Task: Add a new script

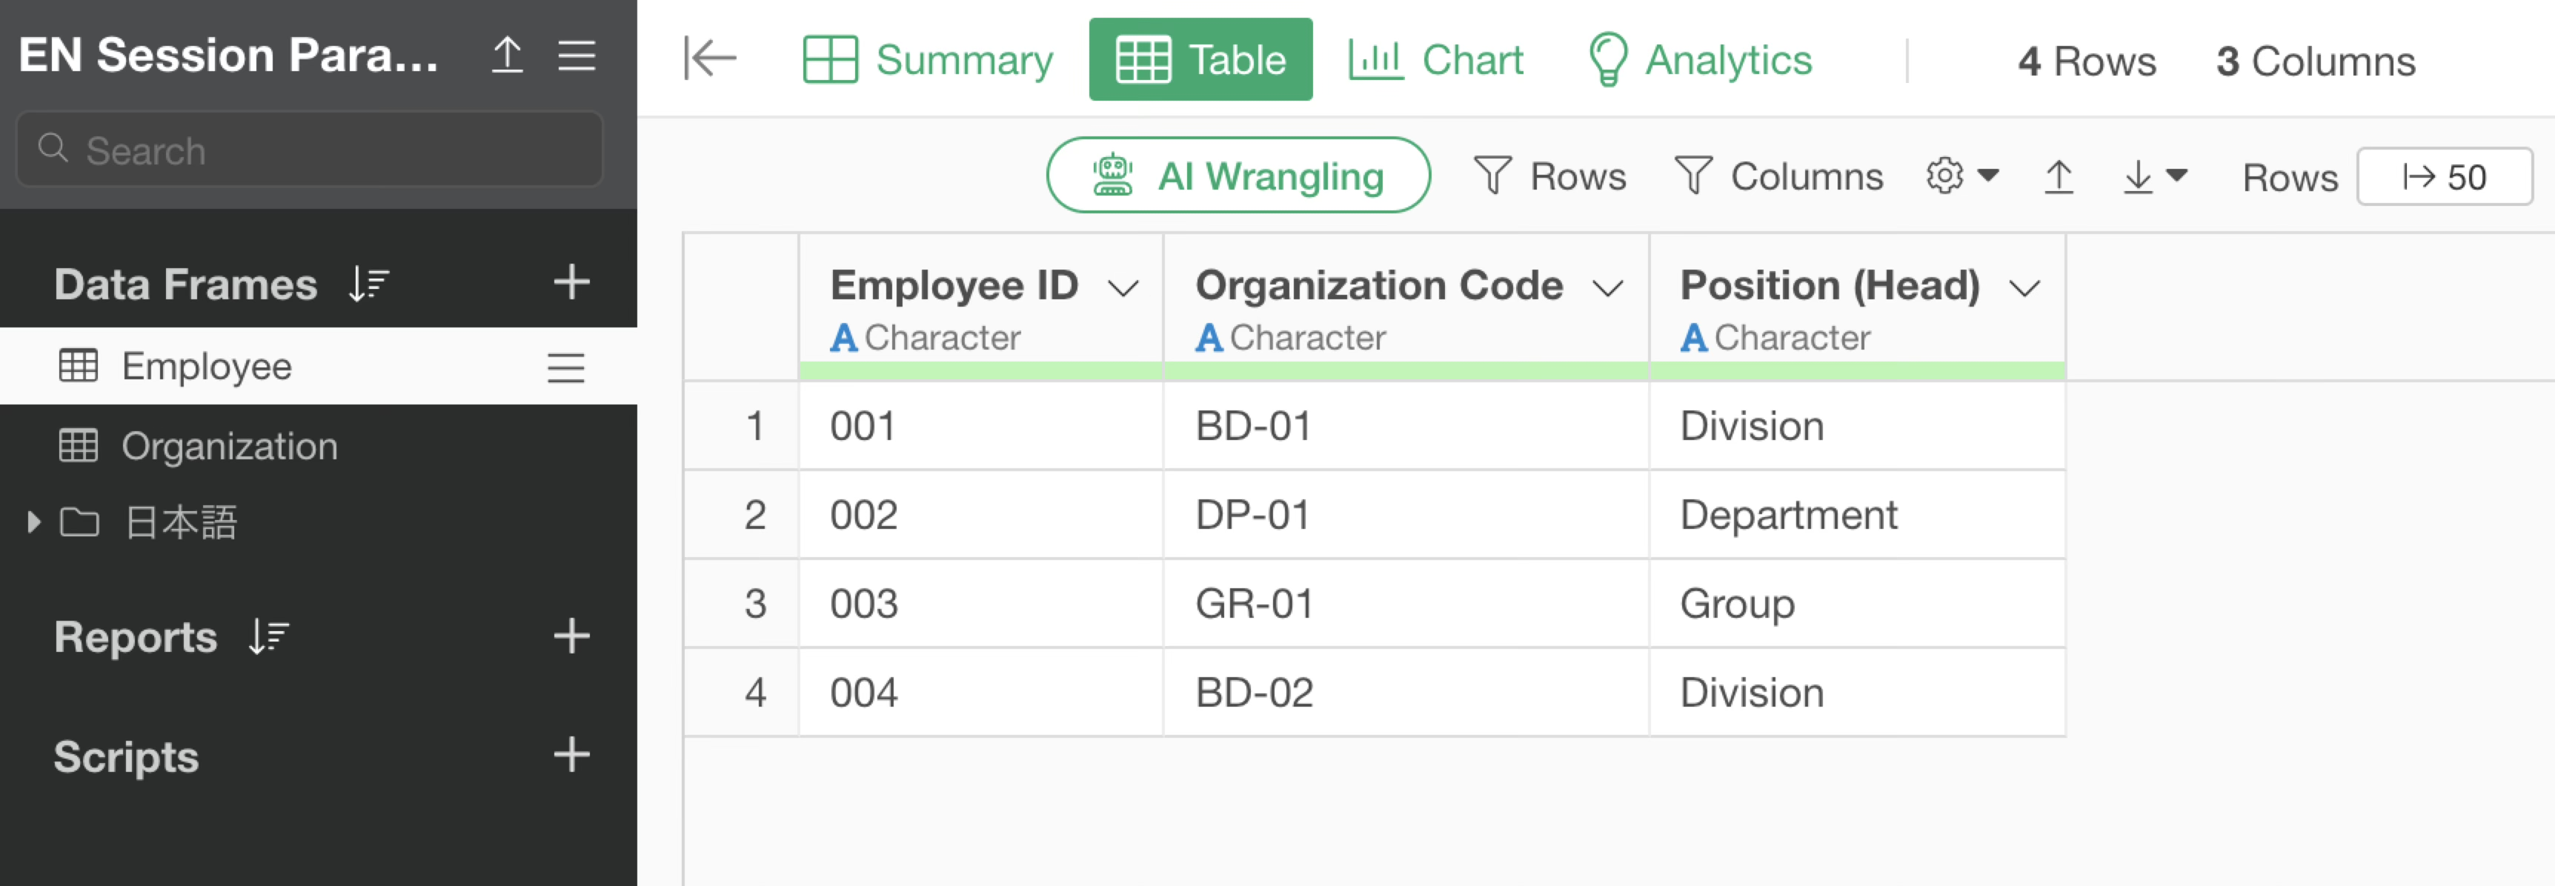Action: pyautogui.click(x=571, y=755)
